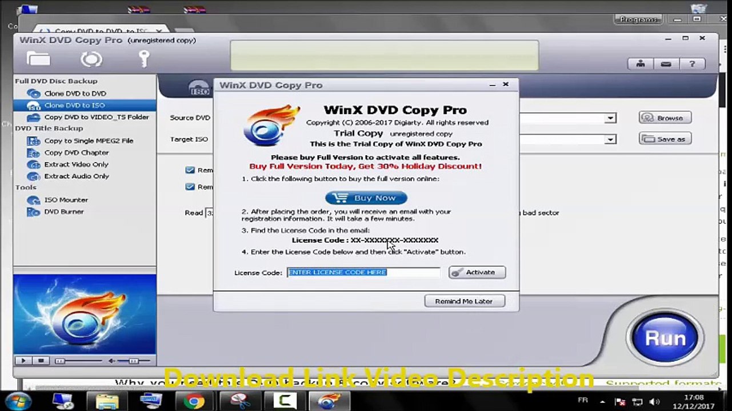The width and height of the screenshot is (732, 411).
Task: Open Windows Explorer from the taskbar
Action: (x=107, y=401)
